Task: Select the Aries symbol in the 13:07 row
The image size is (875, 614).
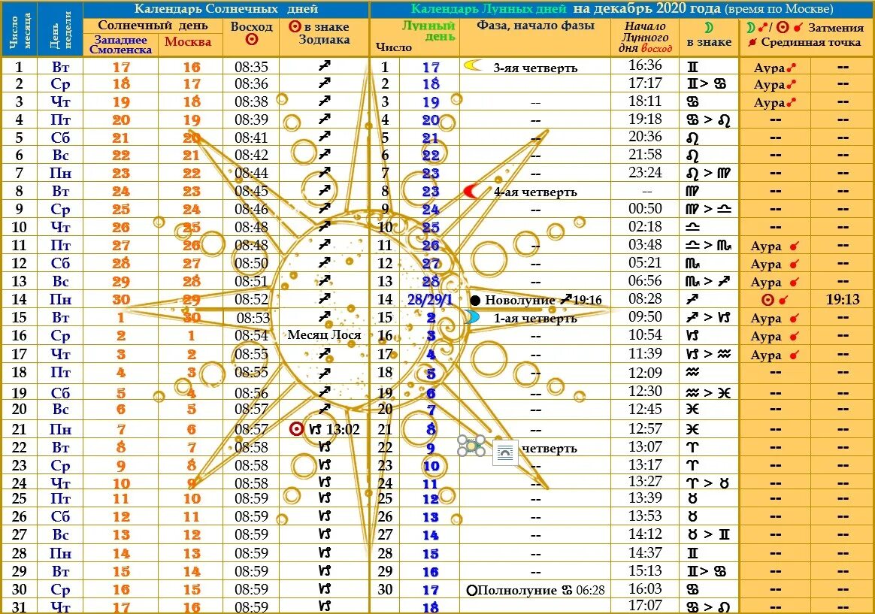Action: [x=692, y=447]
